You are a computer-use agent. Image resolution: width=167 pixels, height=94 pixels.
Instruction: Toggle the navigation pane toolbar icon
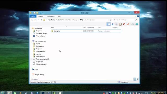109,24
